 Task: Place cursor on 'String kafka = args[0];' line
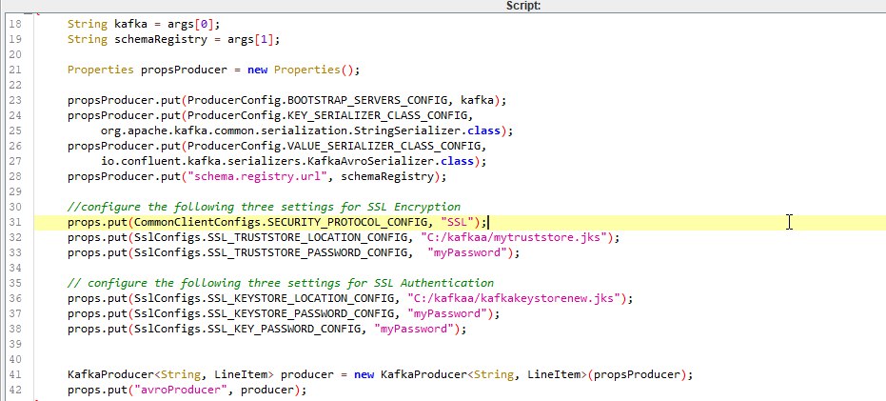[x=144, y=25]
